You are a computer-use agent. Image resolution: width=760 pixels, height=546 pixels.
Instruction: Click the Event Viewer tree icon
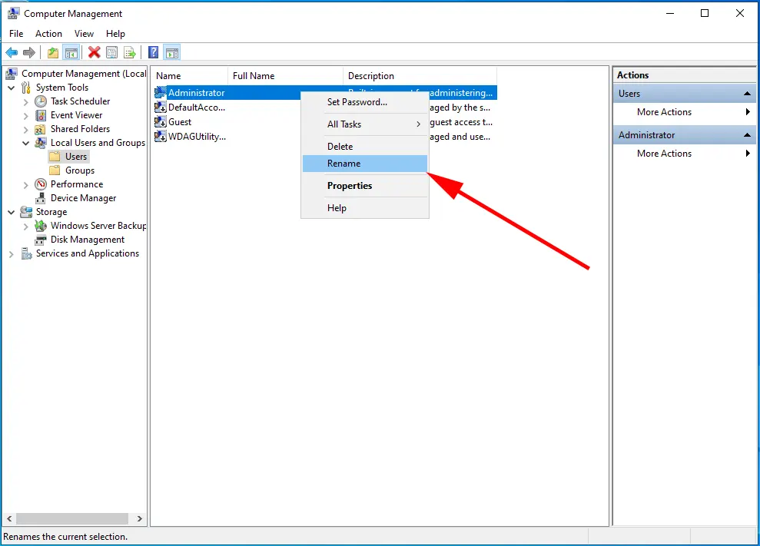click(41, 115)
